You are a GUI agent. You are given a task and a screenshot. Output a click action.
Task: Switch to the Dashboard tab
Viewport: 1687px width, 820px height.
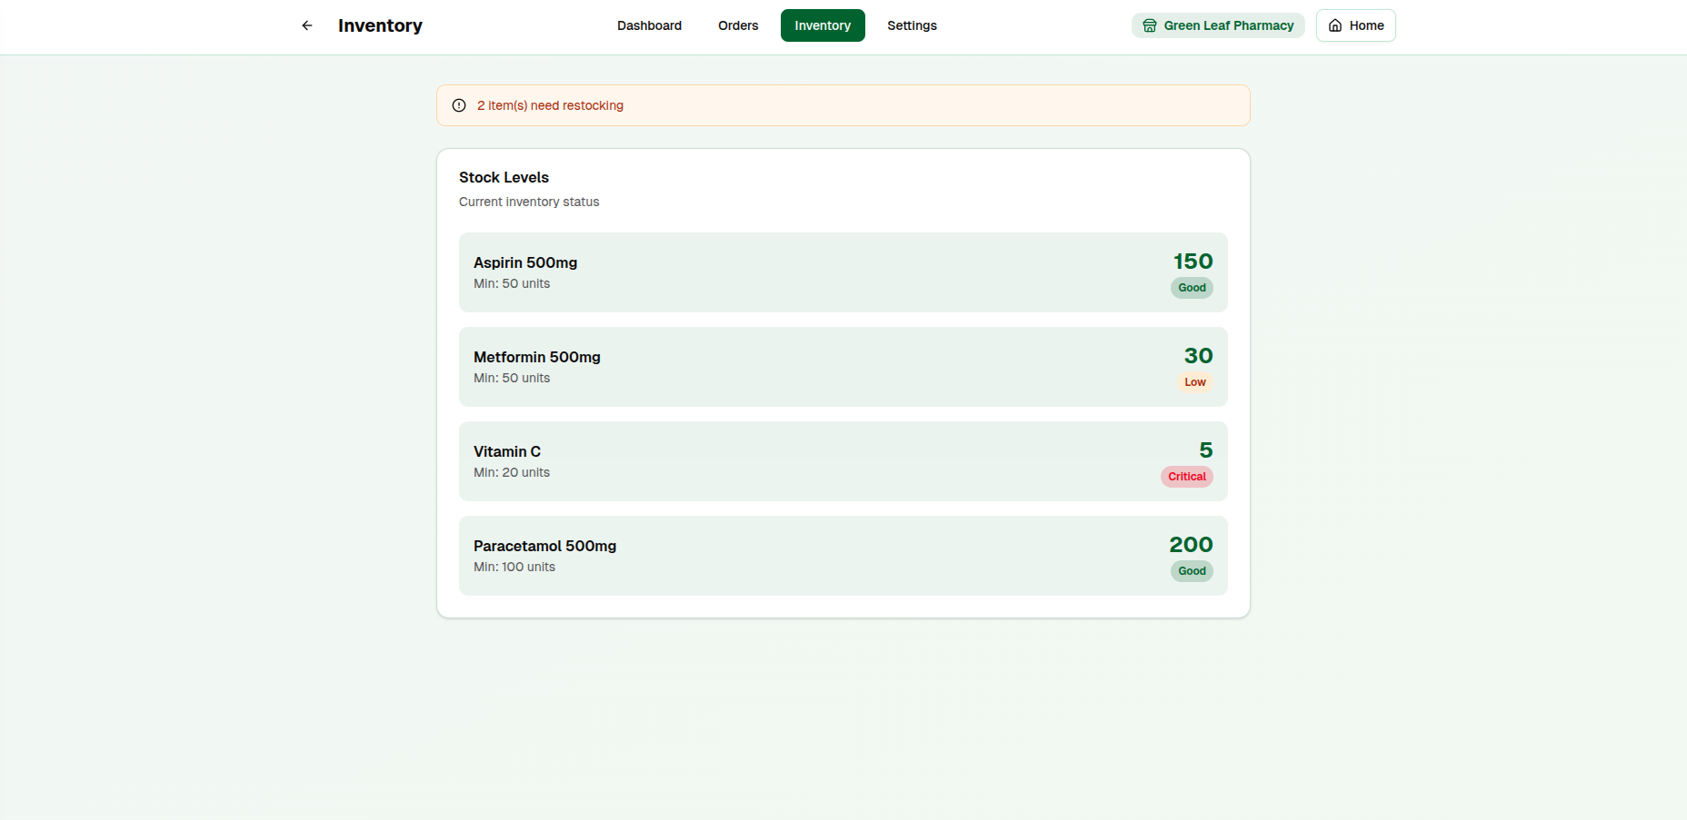[649, 25]
